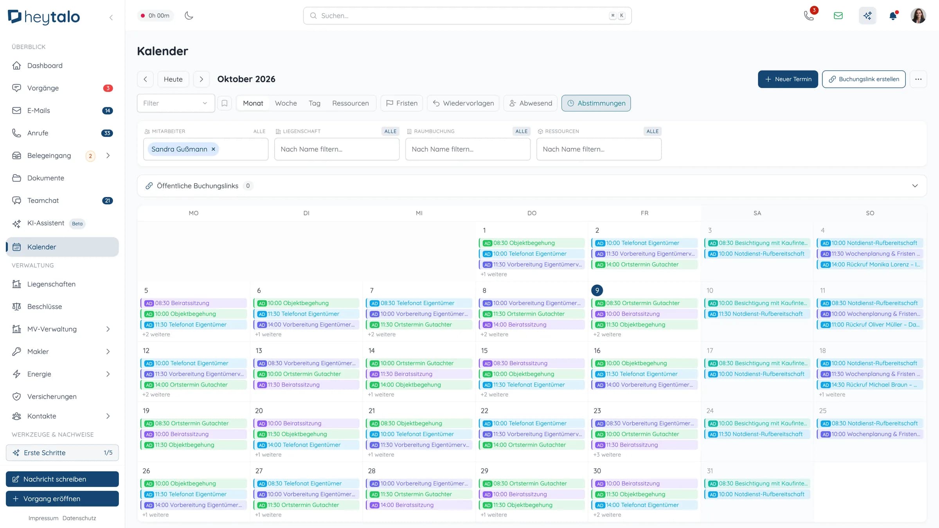This screenshot has height=528, width=939.
Task: Toggle the Abwesend filter
Action: pos(530,103)
